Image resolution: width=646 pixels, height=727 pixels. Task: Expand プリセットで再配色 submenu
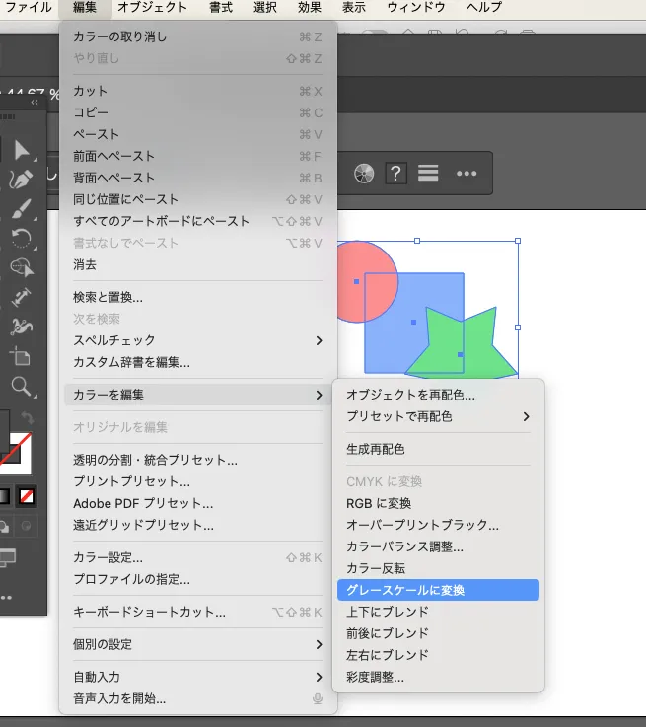tap(438, 416)
